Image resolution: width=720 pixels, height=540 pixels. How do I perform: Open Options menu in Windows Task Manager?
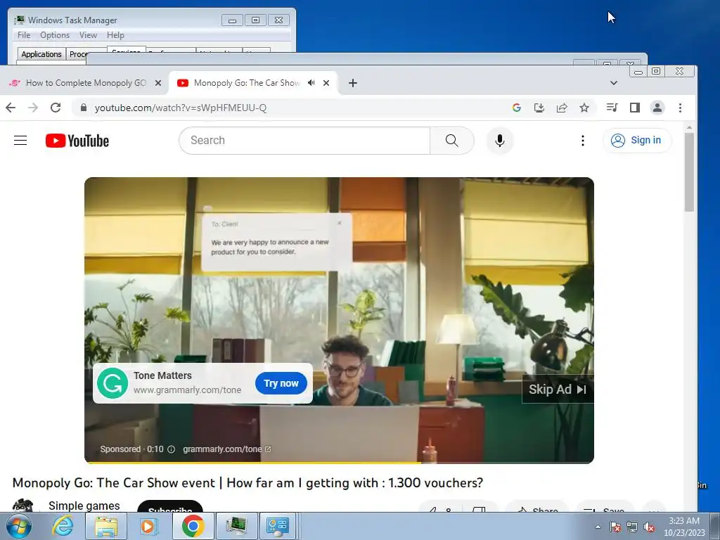coord(55,35)
